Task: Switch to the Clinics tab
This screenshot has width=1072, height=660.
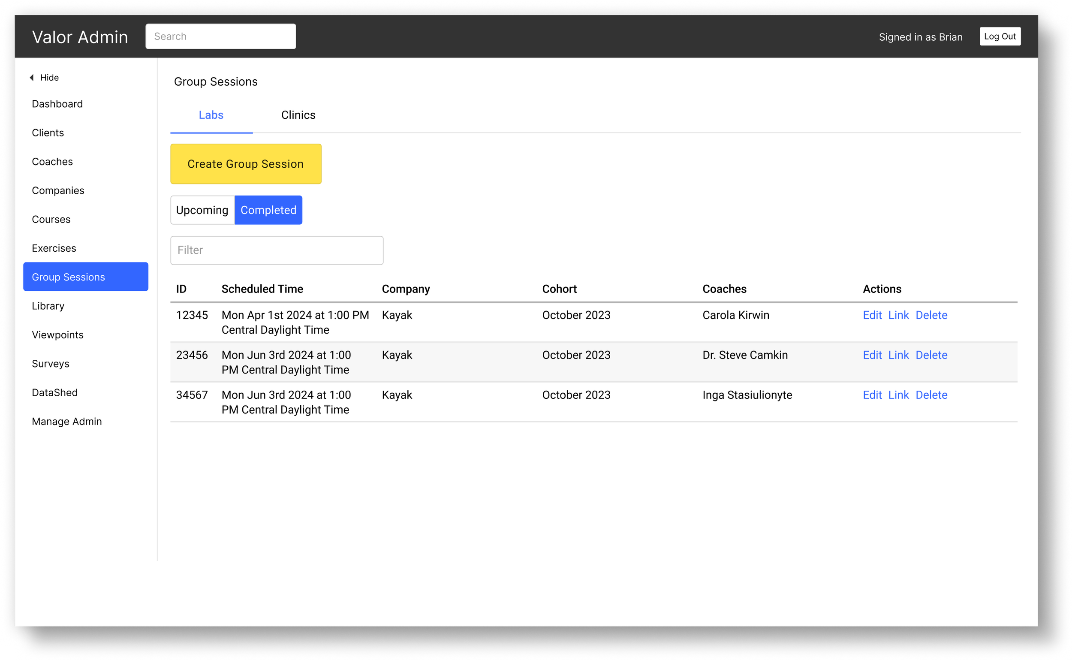Action: pyautogui.click(x=298, y=115)
